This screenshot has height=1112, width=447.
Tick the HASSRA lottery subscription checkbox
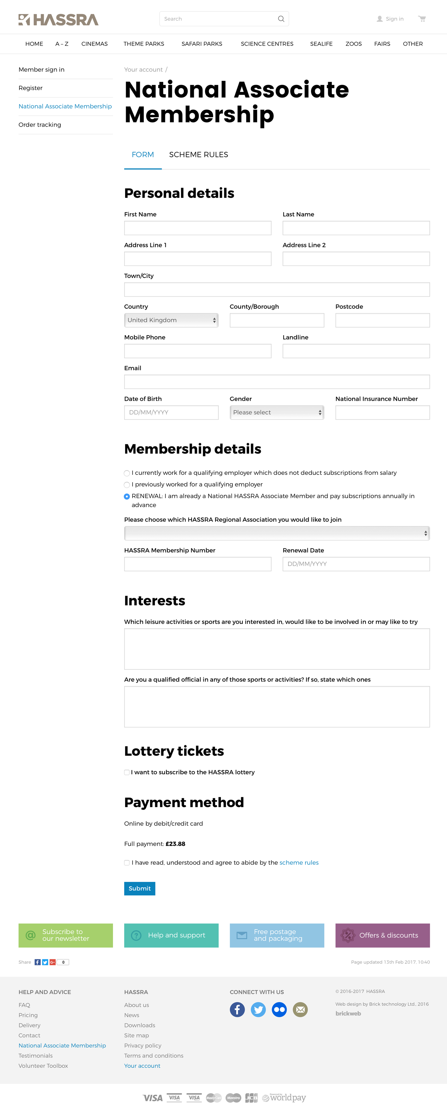(127, 772)
